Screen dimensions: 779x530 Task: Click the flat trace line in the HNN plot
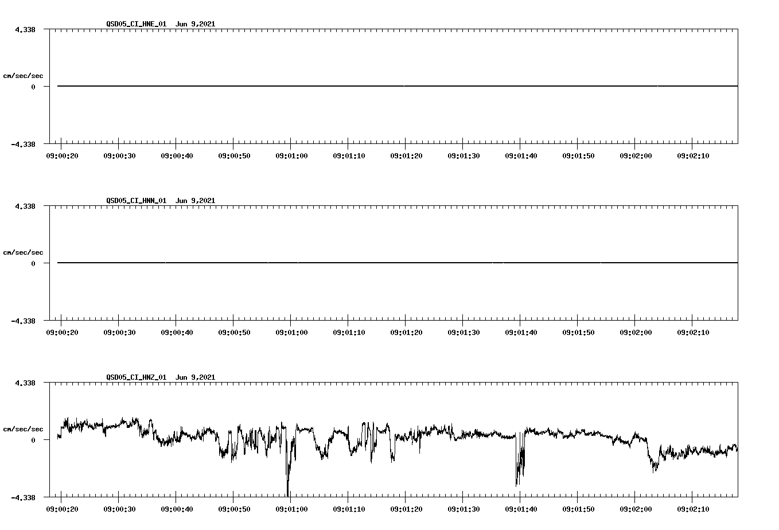pos(398,263)
